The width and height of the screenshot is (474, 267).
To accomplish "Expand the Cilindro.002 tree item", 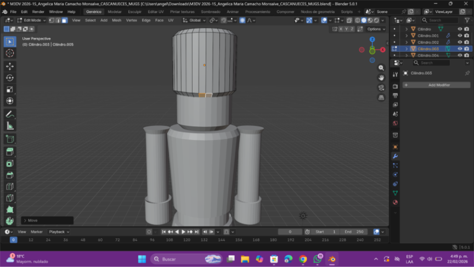I will [407, 42].
